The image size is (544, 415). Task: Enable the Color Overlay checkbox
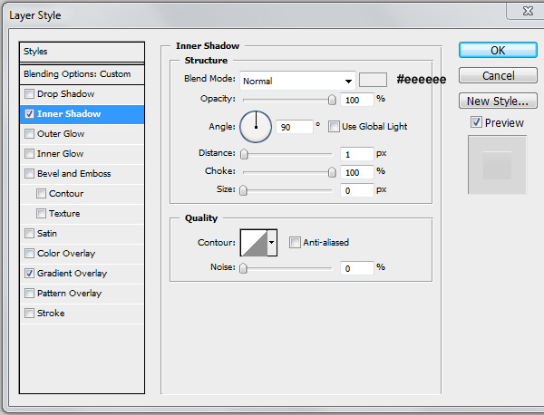pos(30,253)
